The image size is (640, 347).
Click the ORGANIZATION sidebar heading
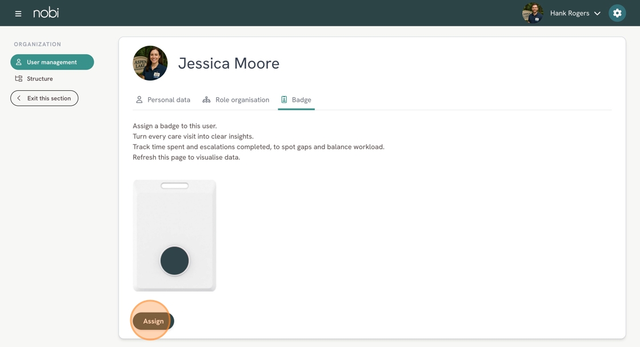point(38,44)
